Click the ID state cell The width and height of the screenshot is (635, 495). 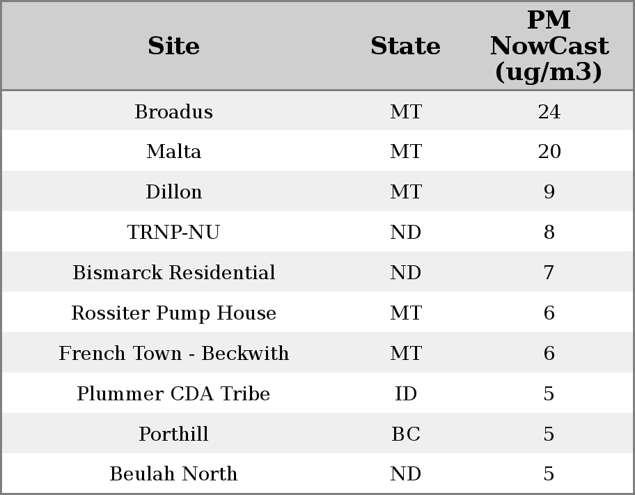click(405, 394)
